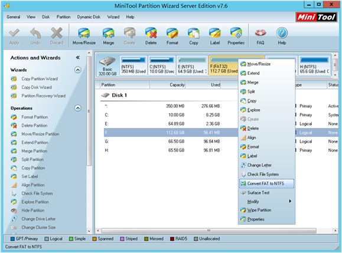Screen dimensions: 342x253
Task: Open Help from the toolbar
Action: [282, 37]
